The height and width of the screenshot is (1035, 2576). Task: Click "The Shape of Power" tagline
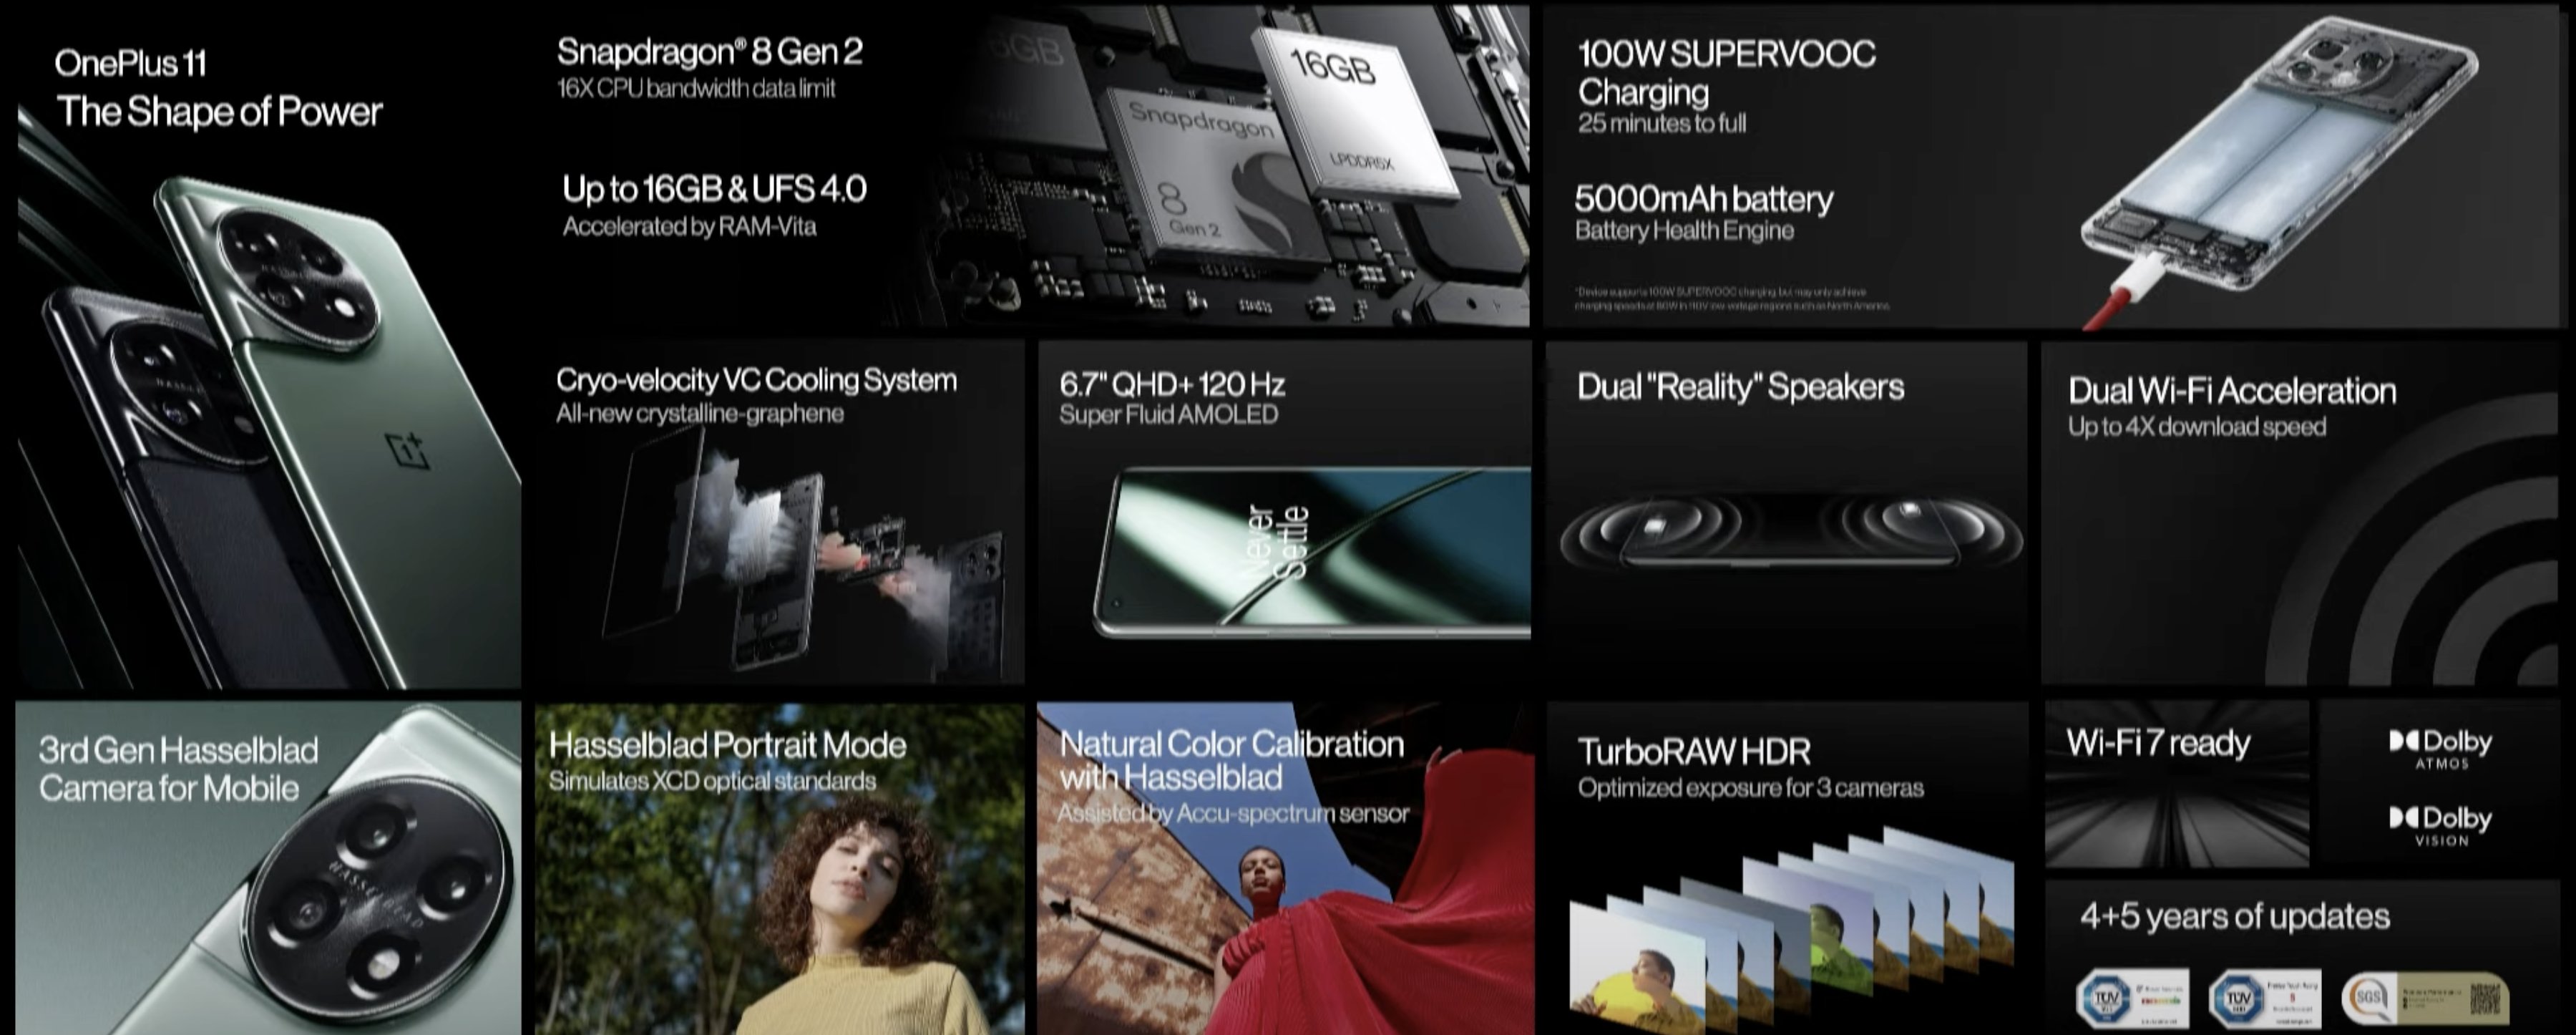219,111
